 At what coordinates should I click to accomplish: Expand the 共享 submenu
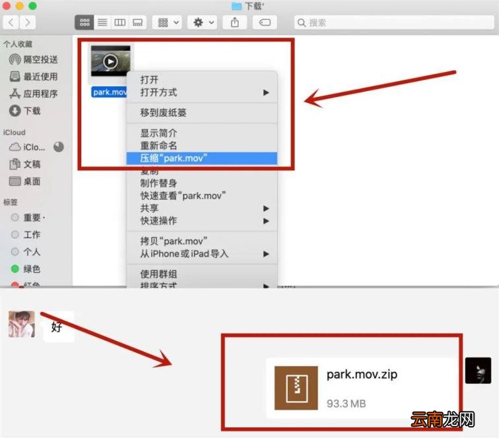202,208
